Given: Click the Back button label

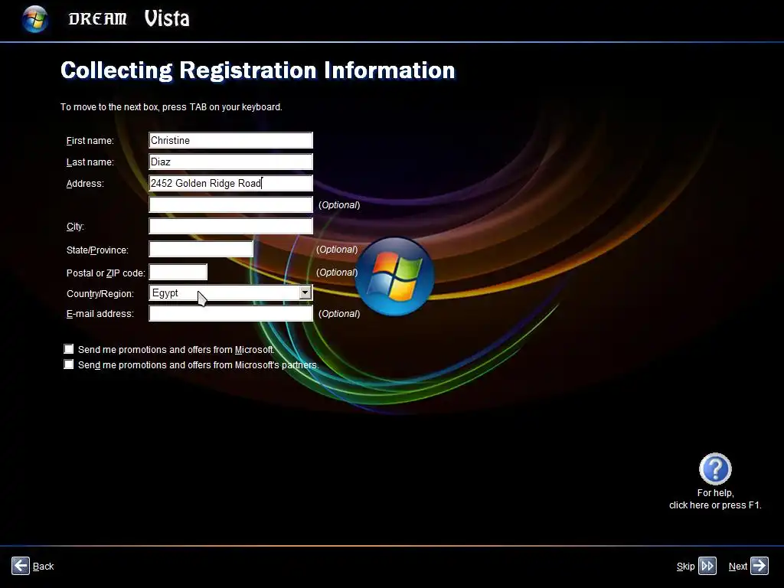Looking at the screenshot, I should (x=43, y=566).
